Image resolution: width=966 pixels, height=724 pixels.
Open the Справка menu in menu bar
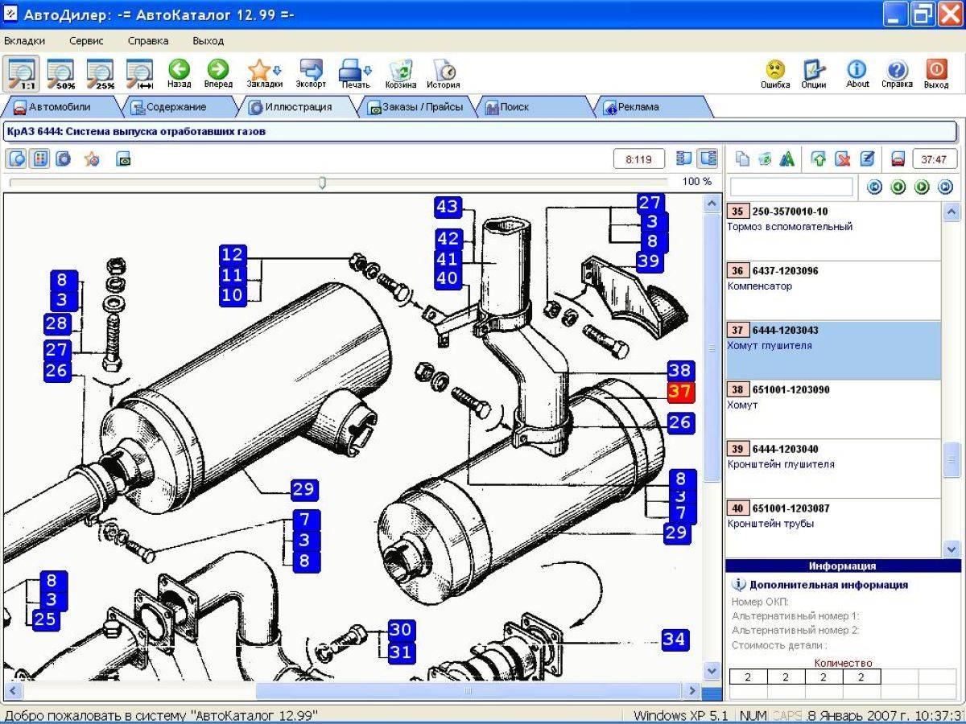point(148,40)
